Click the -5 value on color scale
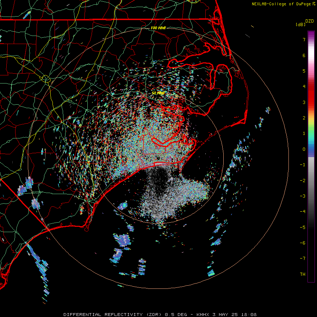The height and width of the screenshot is (317, 317). click(x=303, y=228)
